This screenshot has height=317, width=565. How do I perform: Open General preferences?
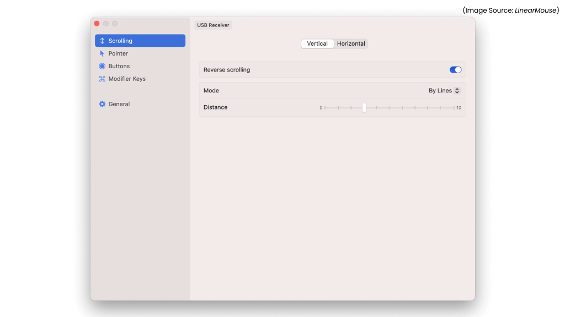click(119, 104)
